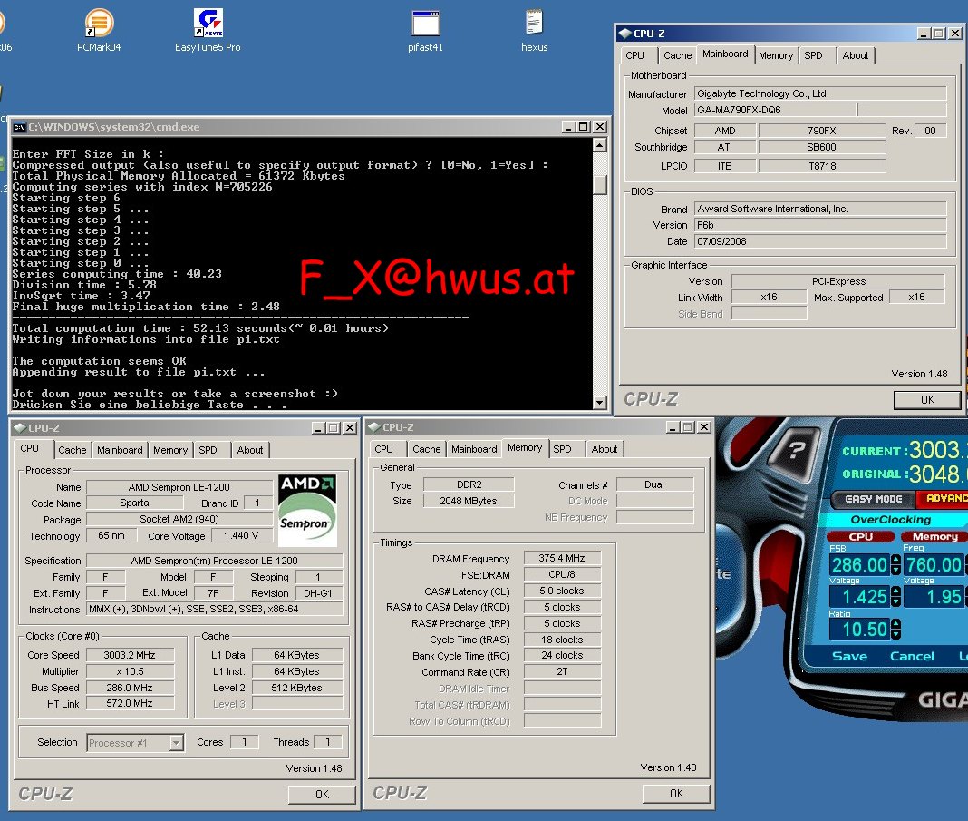
Task: Click the EasyTune question mark help button
Action: [797, 449]
